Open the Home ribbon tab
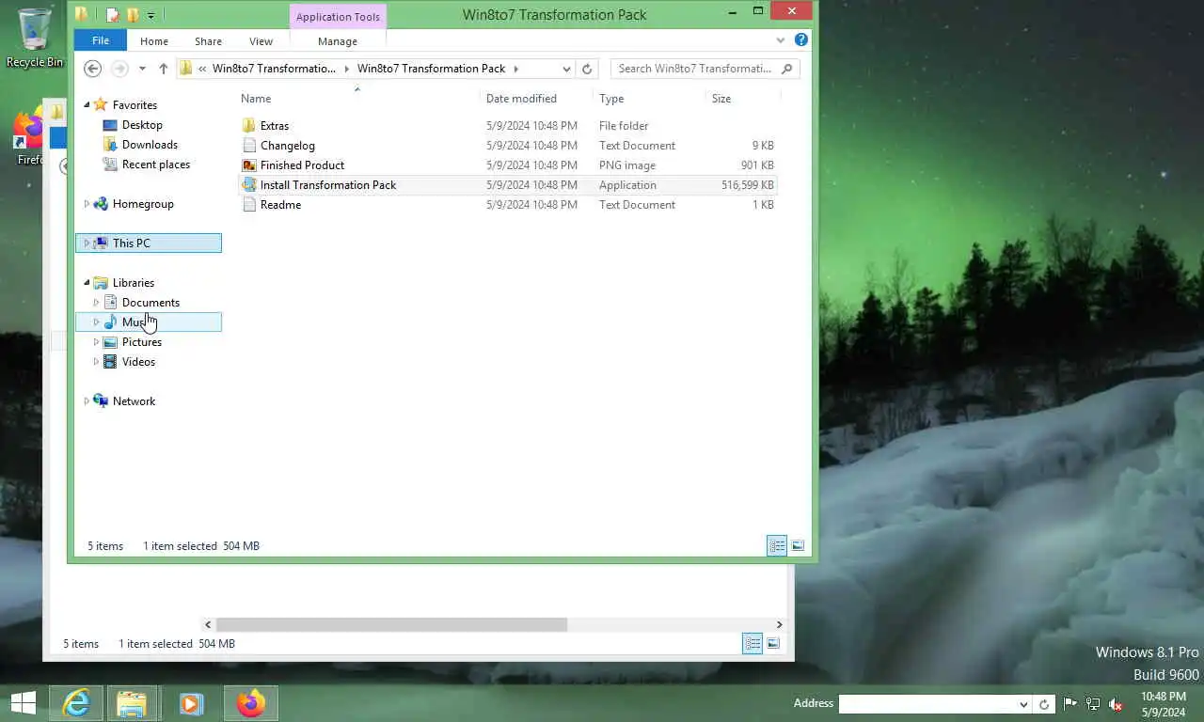This screenshot has width=1204, height=722. pos(154,41)
